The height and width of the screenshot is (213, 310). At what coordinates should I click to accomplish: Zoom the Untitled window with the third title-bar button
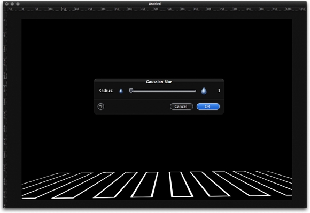[18, 4]
